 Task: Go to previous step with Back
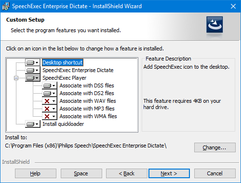tap(127, 173)
